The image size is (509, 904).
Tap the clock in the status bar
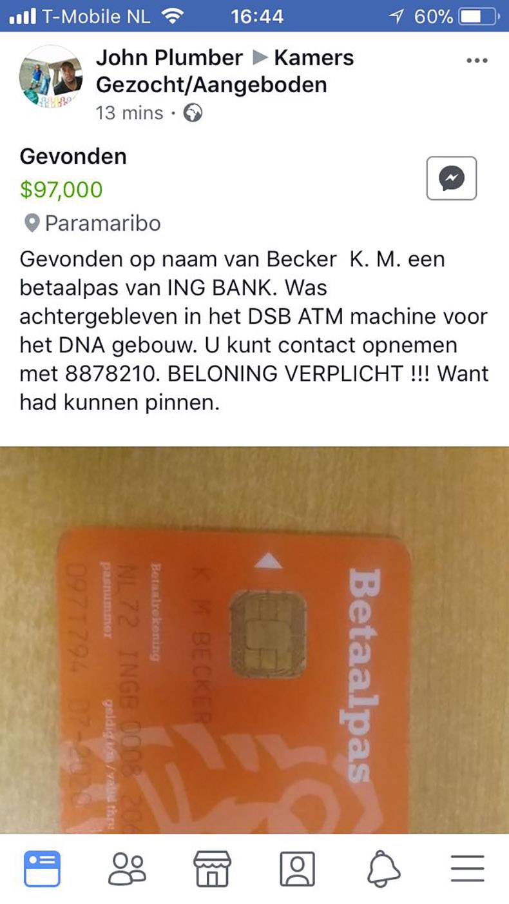tap(257, 16)
